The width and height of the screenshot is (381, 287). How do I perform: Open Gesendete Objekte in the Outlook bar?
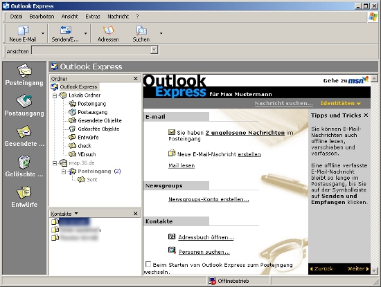click(x=24, y=136)
